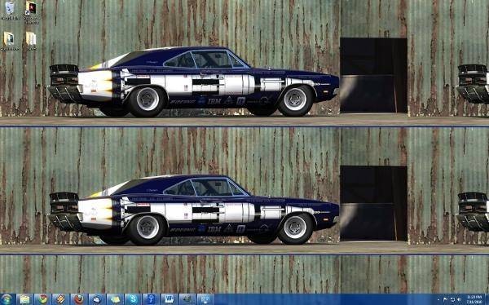Select the desktop shortcut with red star
This screenshot has width=489, height=305.
[31, 12]
